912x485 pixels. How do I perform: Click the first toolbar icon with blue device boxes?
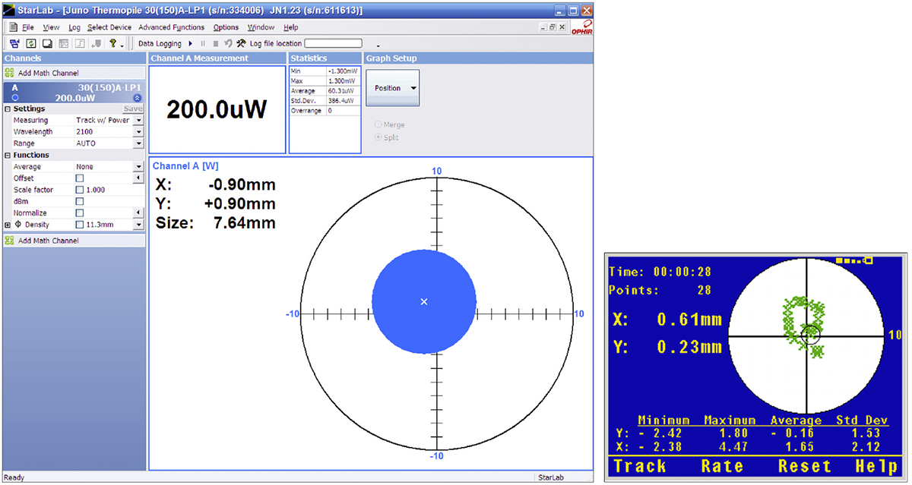[15, 44]
